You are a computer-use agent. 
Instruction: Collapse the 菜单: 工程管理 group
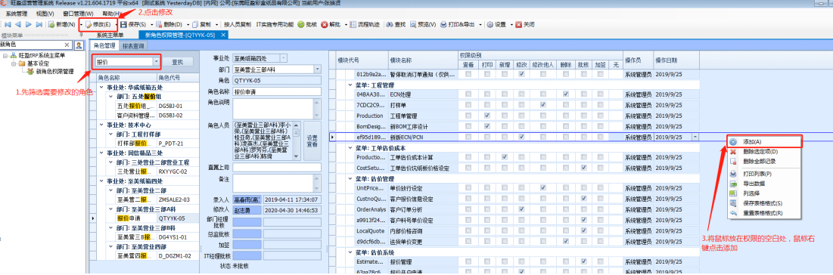350,85
